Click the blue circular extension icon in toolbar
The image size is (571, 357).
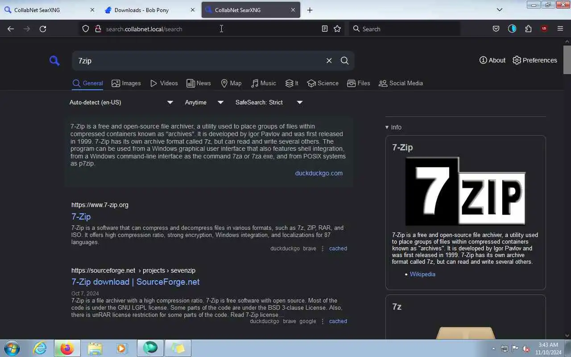coord(512,29)
